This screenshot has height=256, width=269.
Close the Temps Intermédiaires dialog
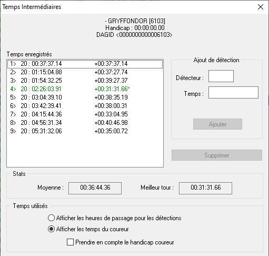[x=261, y=7]
